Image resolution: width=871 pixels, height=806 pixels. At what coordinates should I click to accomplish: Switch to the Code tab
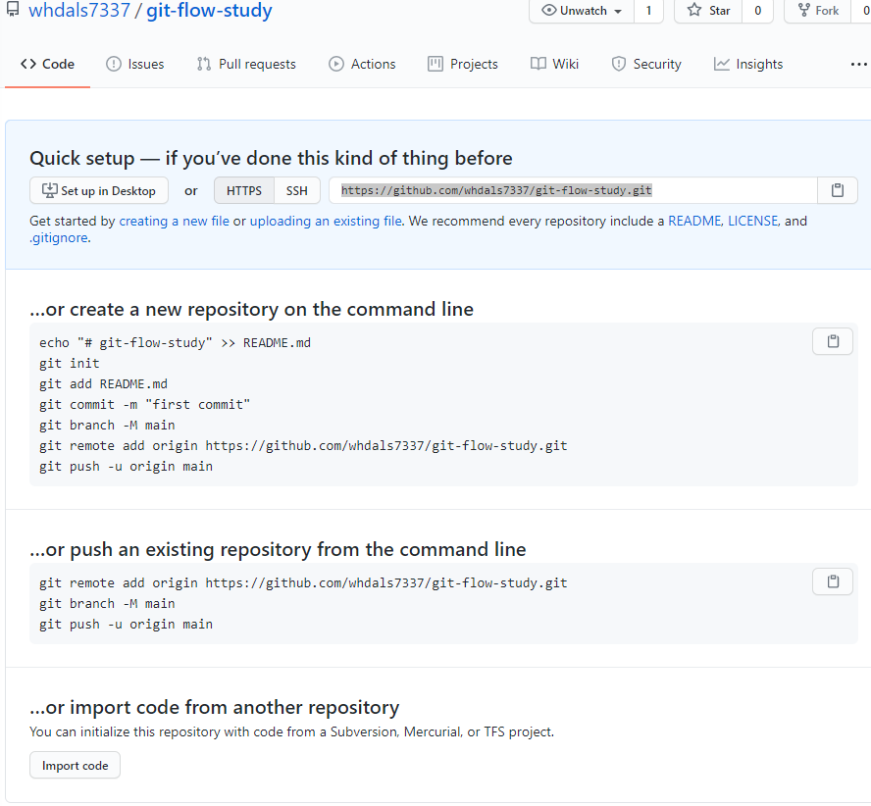pyautogui.click(x=47, y=65)
